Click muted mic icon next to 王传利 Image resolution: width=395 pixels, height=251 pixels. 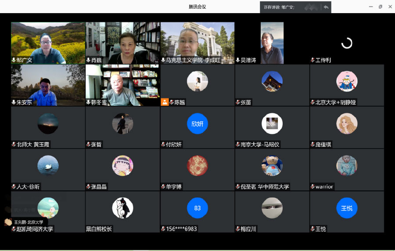pos(312,60)
